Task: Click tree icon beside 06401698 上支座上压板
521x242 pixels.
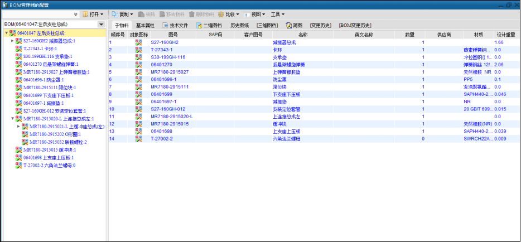Action: tap(20, 158)
